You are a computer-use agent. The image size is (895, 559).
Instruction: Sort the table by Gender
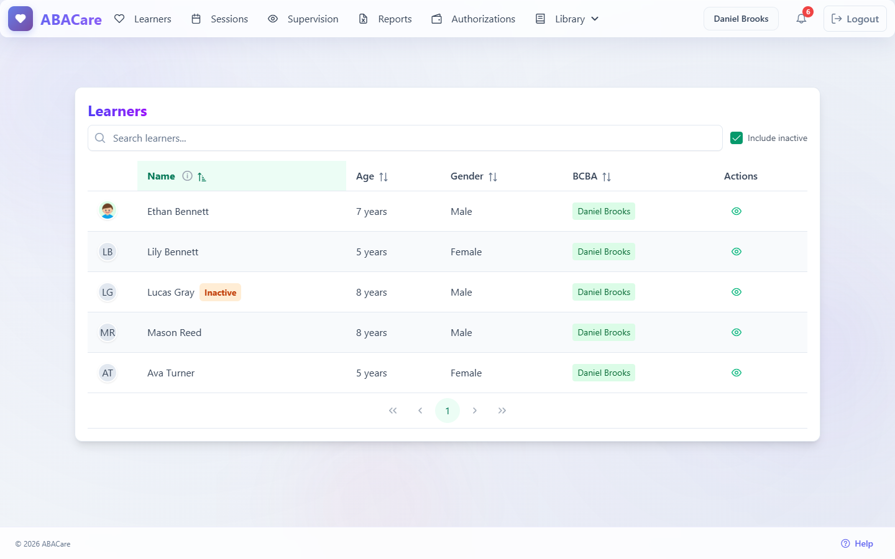(493, 176)
